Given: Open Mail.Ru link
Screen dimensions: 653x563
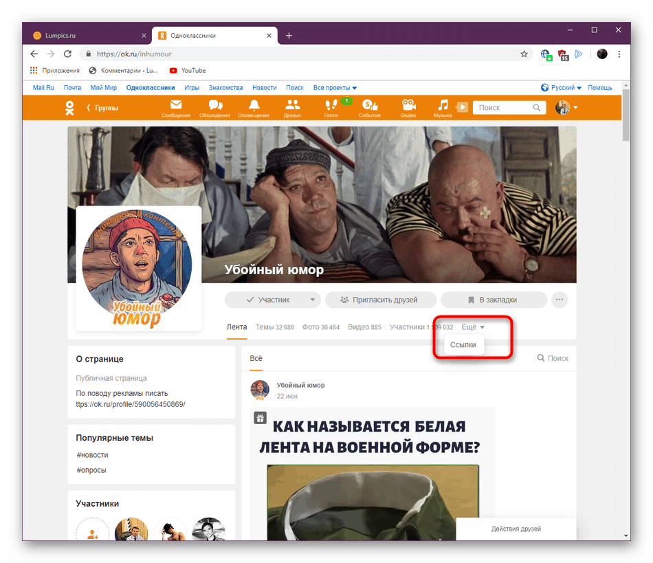Looking at the screenshot, I should pos(44,88).
